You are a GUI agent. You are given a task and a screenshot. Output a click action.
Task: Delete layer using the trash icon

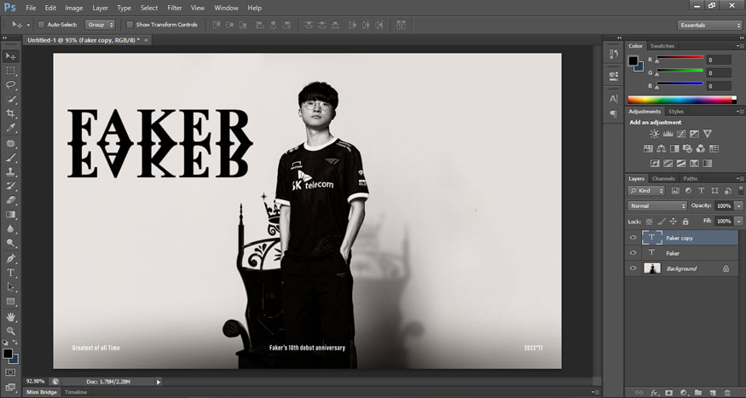point(727,393)
